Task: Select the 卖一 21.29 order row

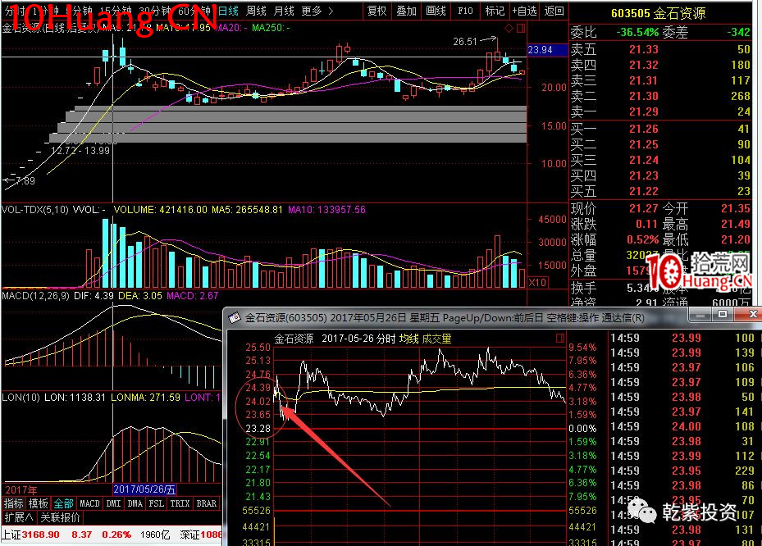Action: pyautogui.click(x=660, y=111)
